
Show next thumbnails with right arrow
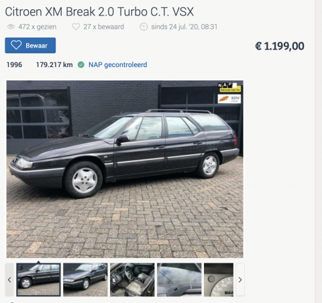[x=240, y=280]
